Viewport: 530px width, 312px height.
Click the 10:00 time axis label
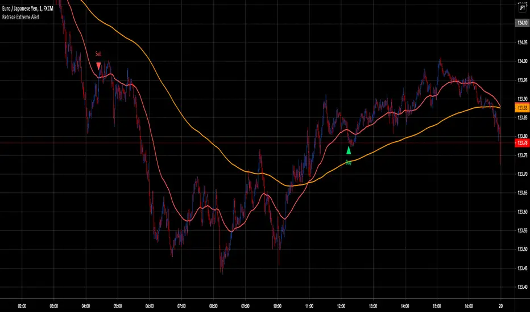(277, 306)
